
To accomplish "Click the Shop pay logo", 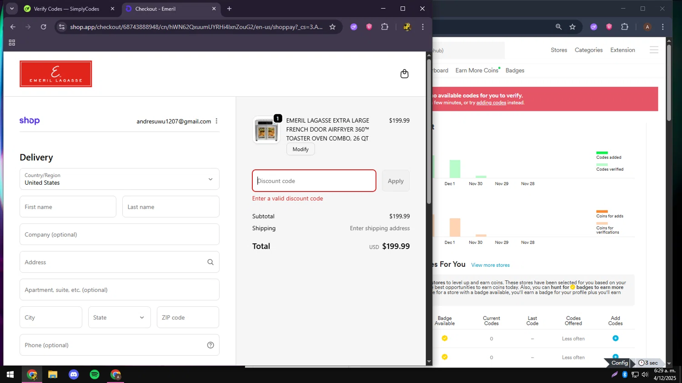I will point(30,121).
